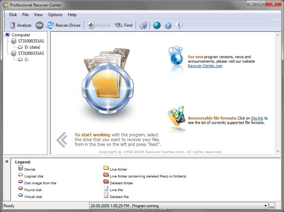Click the scrollbar down arrow in the main panel
The width and height of the screenshot is (284, 212).
point(278,151)
